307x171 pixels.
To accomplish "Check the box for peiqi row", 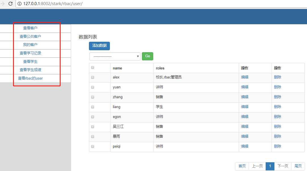I will click(x=93, y=146).
